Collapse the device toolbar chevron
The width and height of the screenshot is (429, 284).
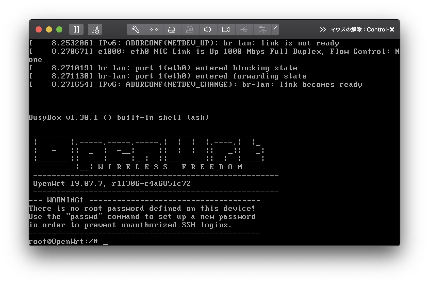click(275, 29)
